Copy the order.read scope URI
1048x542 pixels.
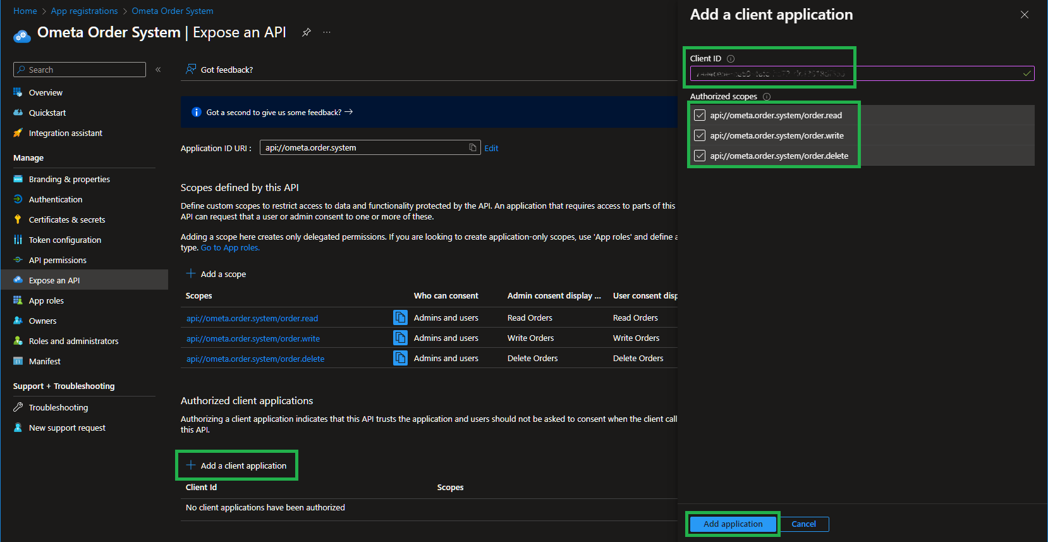(400, 317)
